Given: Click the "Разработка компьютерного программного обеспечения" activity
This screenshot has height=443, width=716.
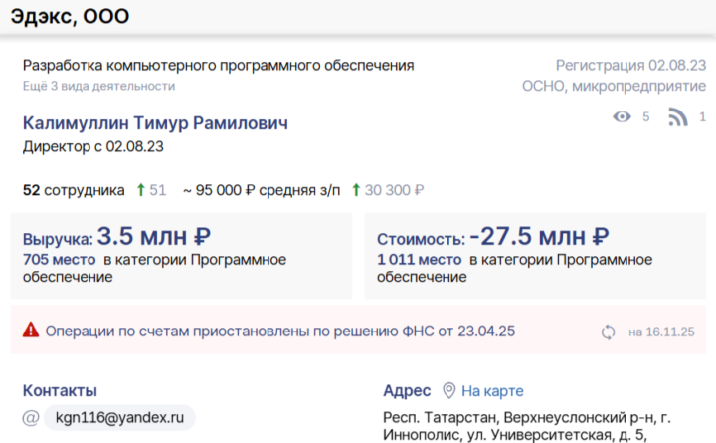Looking at the screenshot, I should click(218, 66).
